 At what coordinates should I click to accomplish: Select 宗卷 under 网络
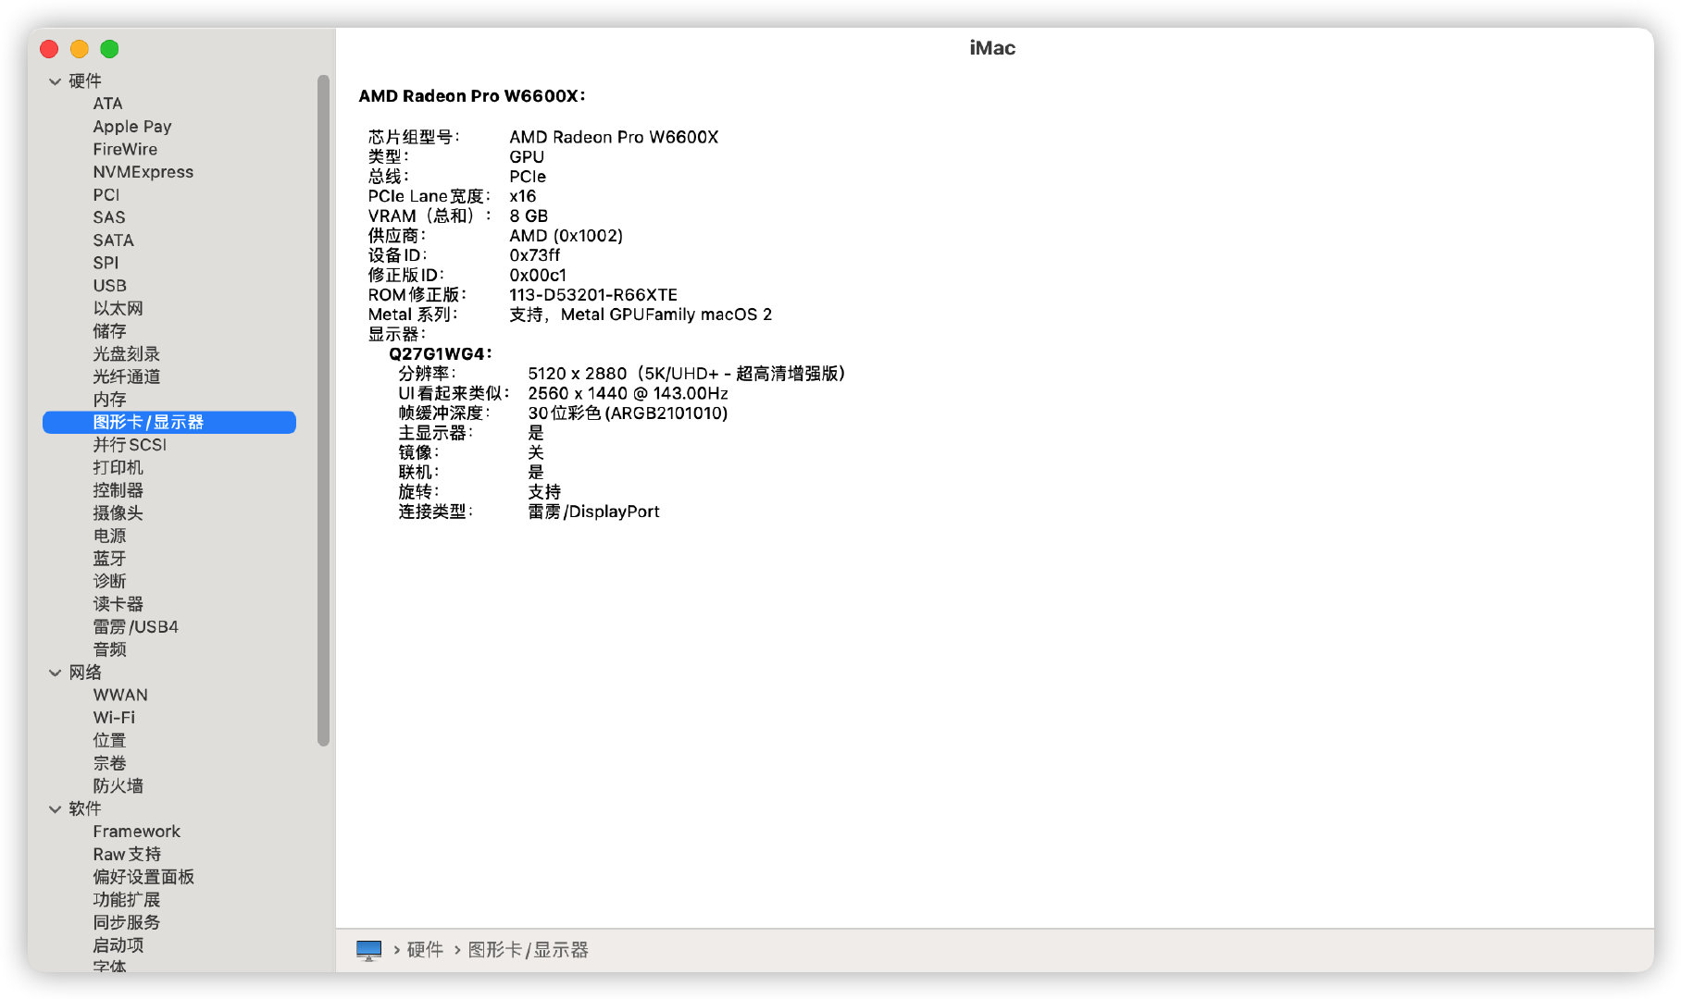click(109, 763)
